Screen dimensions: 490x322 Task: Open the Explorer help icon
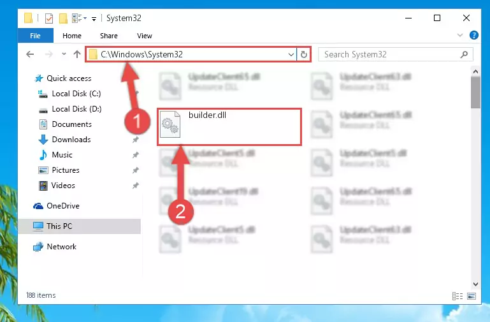pos(473,35)
